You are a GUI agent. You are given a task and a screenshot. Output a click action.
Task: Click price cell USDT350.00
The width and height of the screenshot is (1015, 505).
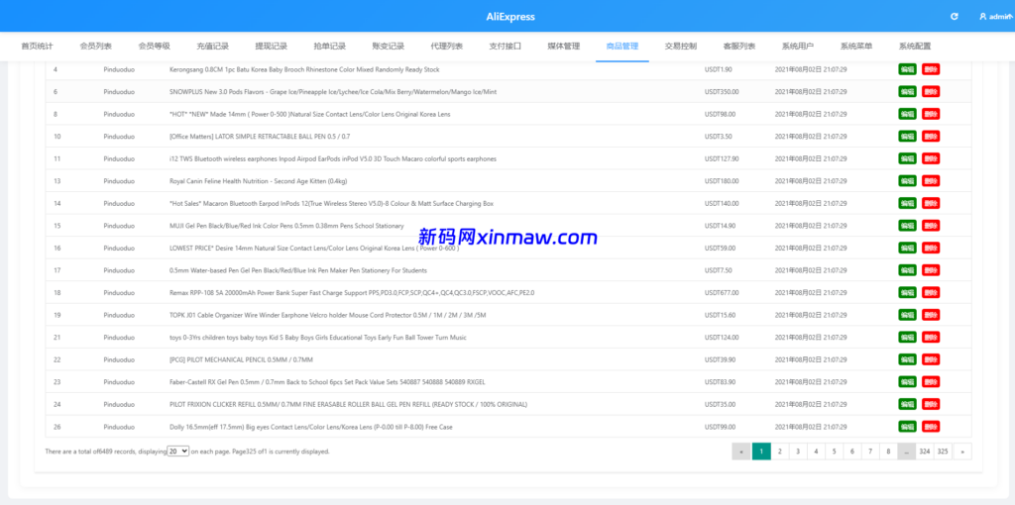click(722, 92)
